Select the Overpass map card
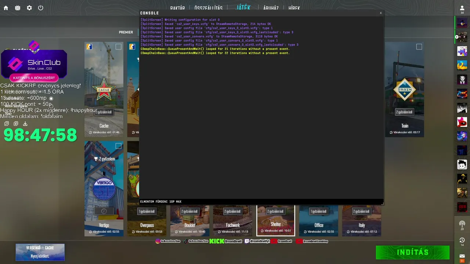Viewport: 470px width, 264px height. pos(147,220)
